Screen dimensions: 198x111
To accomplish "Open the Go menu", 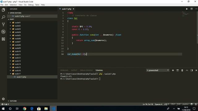I will [x=25, y=5].
